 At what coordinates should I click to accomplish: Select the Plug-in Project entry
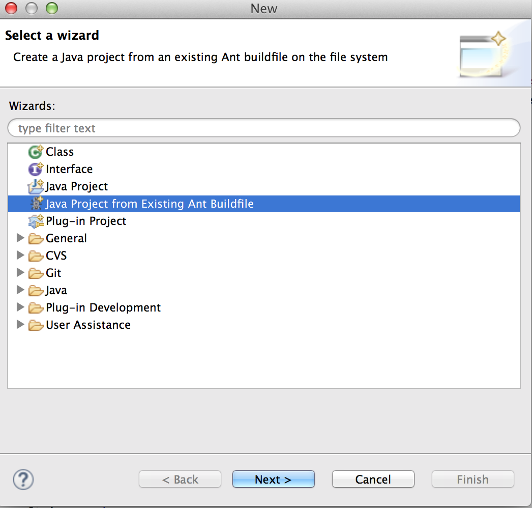86,221
